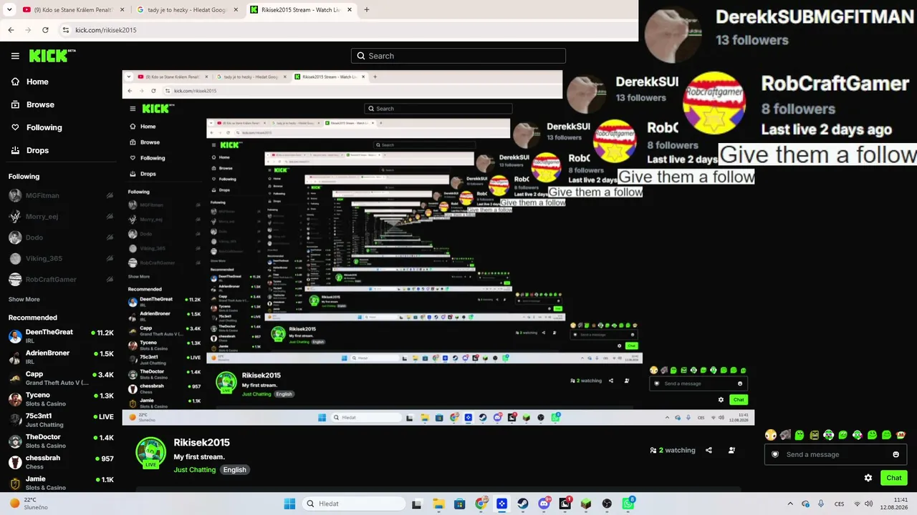This screenshot has height=515, width=917.
Task: Open chat settings gear icon
Action: coord(868,478)
